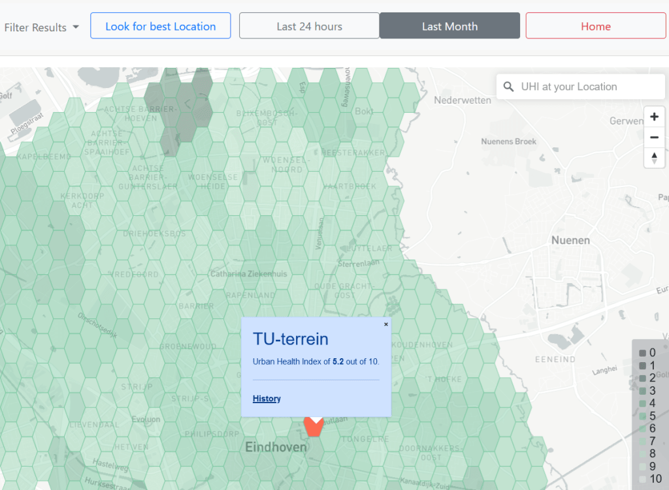The image size is (669, 490).
Task: Click the Nuenen town label on map
Action: click(570, 240)
